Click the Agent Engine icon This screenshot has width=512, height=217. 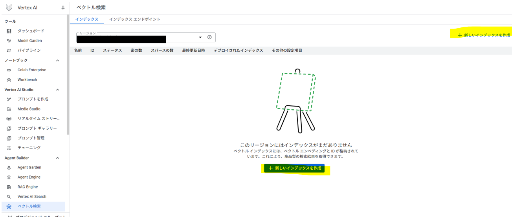point(9,177)
